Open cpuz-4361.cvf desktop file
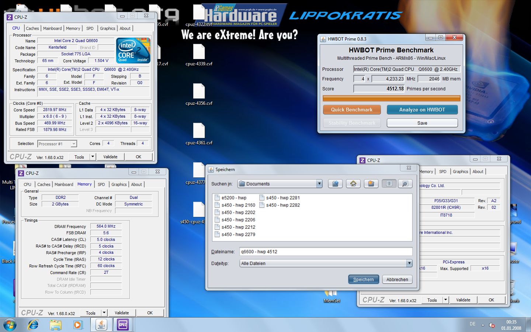Image resolution: width=531 pixels, height=332 pixels. click(x=199, y=134)
